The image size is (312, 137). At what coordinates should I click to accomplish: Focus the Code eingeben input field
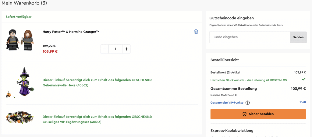coord(250,37)
